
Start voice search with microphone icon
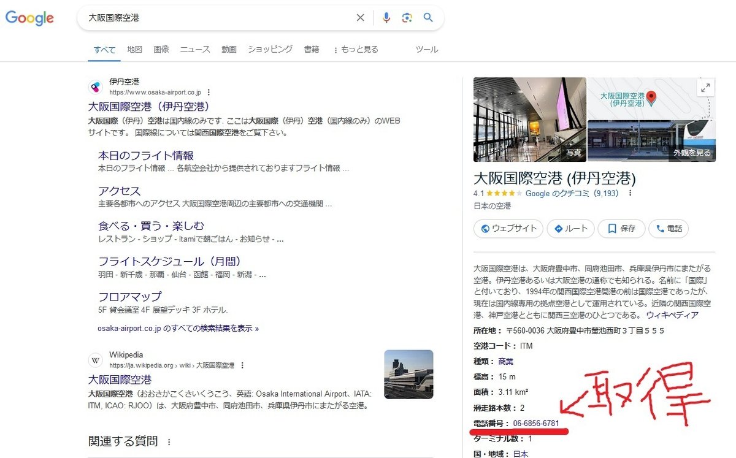(386, 18)
